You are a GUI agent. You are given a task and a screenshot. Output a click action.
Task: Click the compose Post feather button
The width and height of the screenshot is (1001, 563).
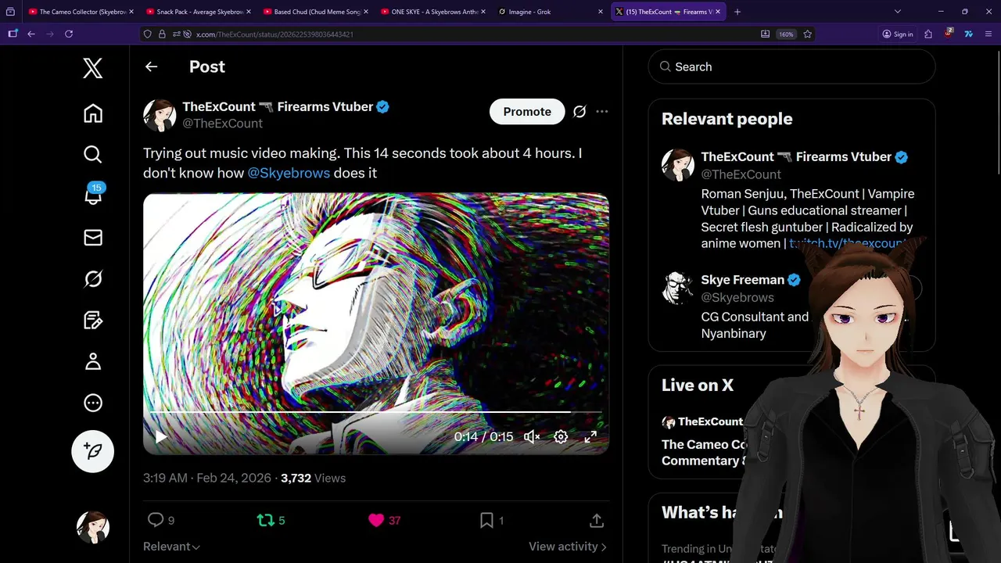click(x=93, y=451)
